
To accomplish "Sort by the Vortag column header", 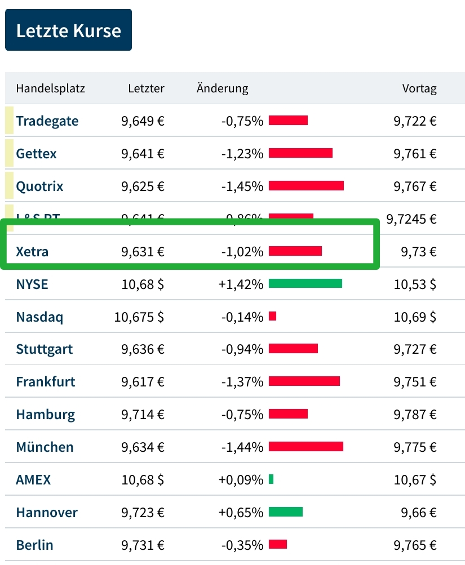I will (419, 88).
